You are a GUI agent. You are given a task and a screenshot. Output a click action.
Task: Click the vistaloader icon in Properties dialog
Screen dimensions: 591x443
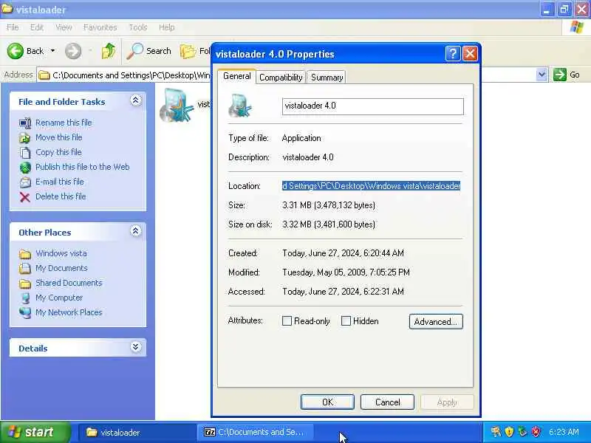pyautogui.click(x=240, y=106)
